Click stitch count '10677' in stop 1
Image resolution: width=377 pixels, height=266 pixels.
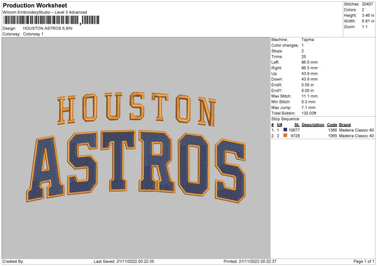pos(294,130)
